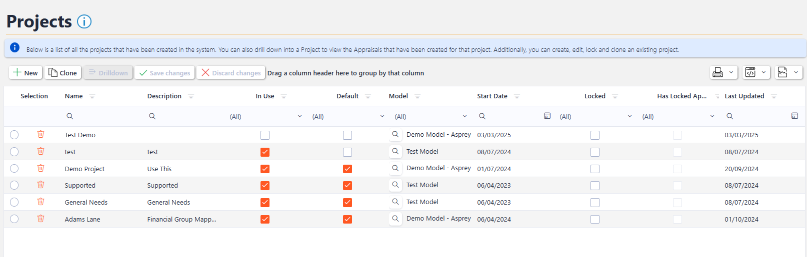Toggle Default checkbox for test project

click(347, 152)
